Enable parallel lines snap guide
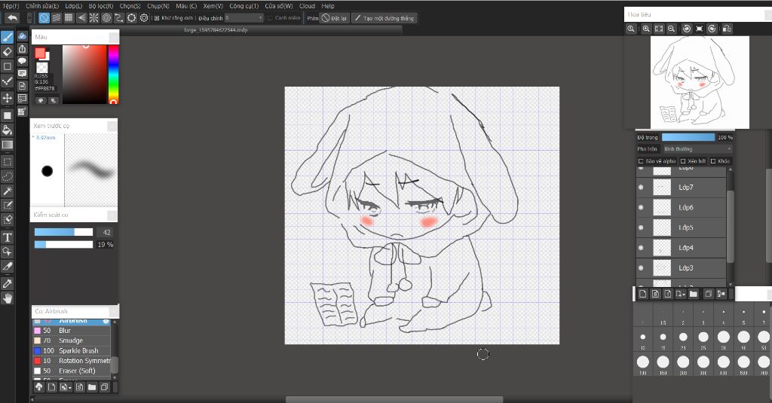 click(57, 18)
